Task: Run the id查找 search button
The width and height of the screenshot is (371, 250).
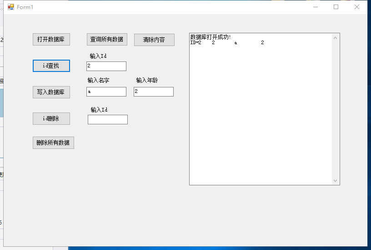Action: [51, 66]
